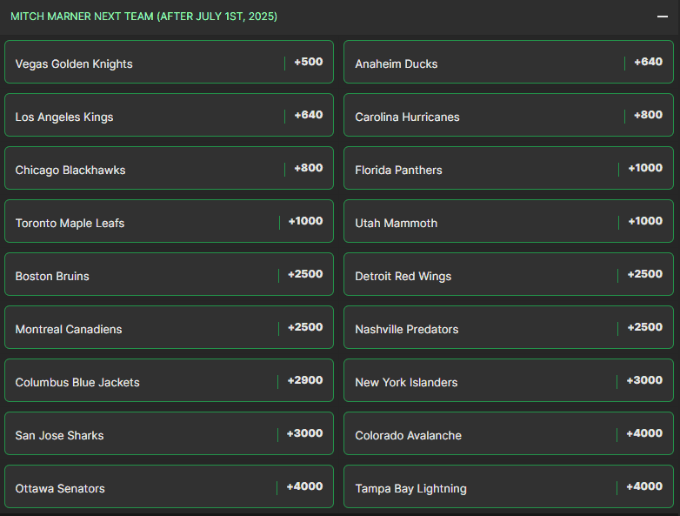Select Utah Mammoth odds
The width and height of the screenshot is (680, 516).
tap(508, 222)
